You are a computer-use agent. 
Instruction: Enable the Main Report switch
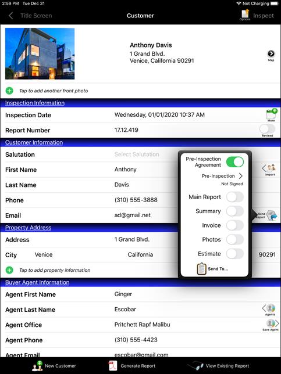coord(235,197)
